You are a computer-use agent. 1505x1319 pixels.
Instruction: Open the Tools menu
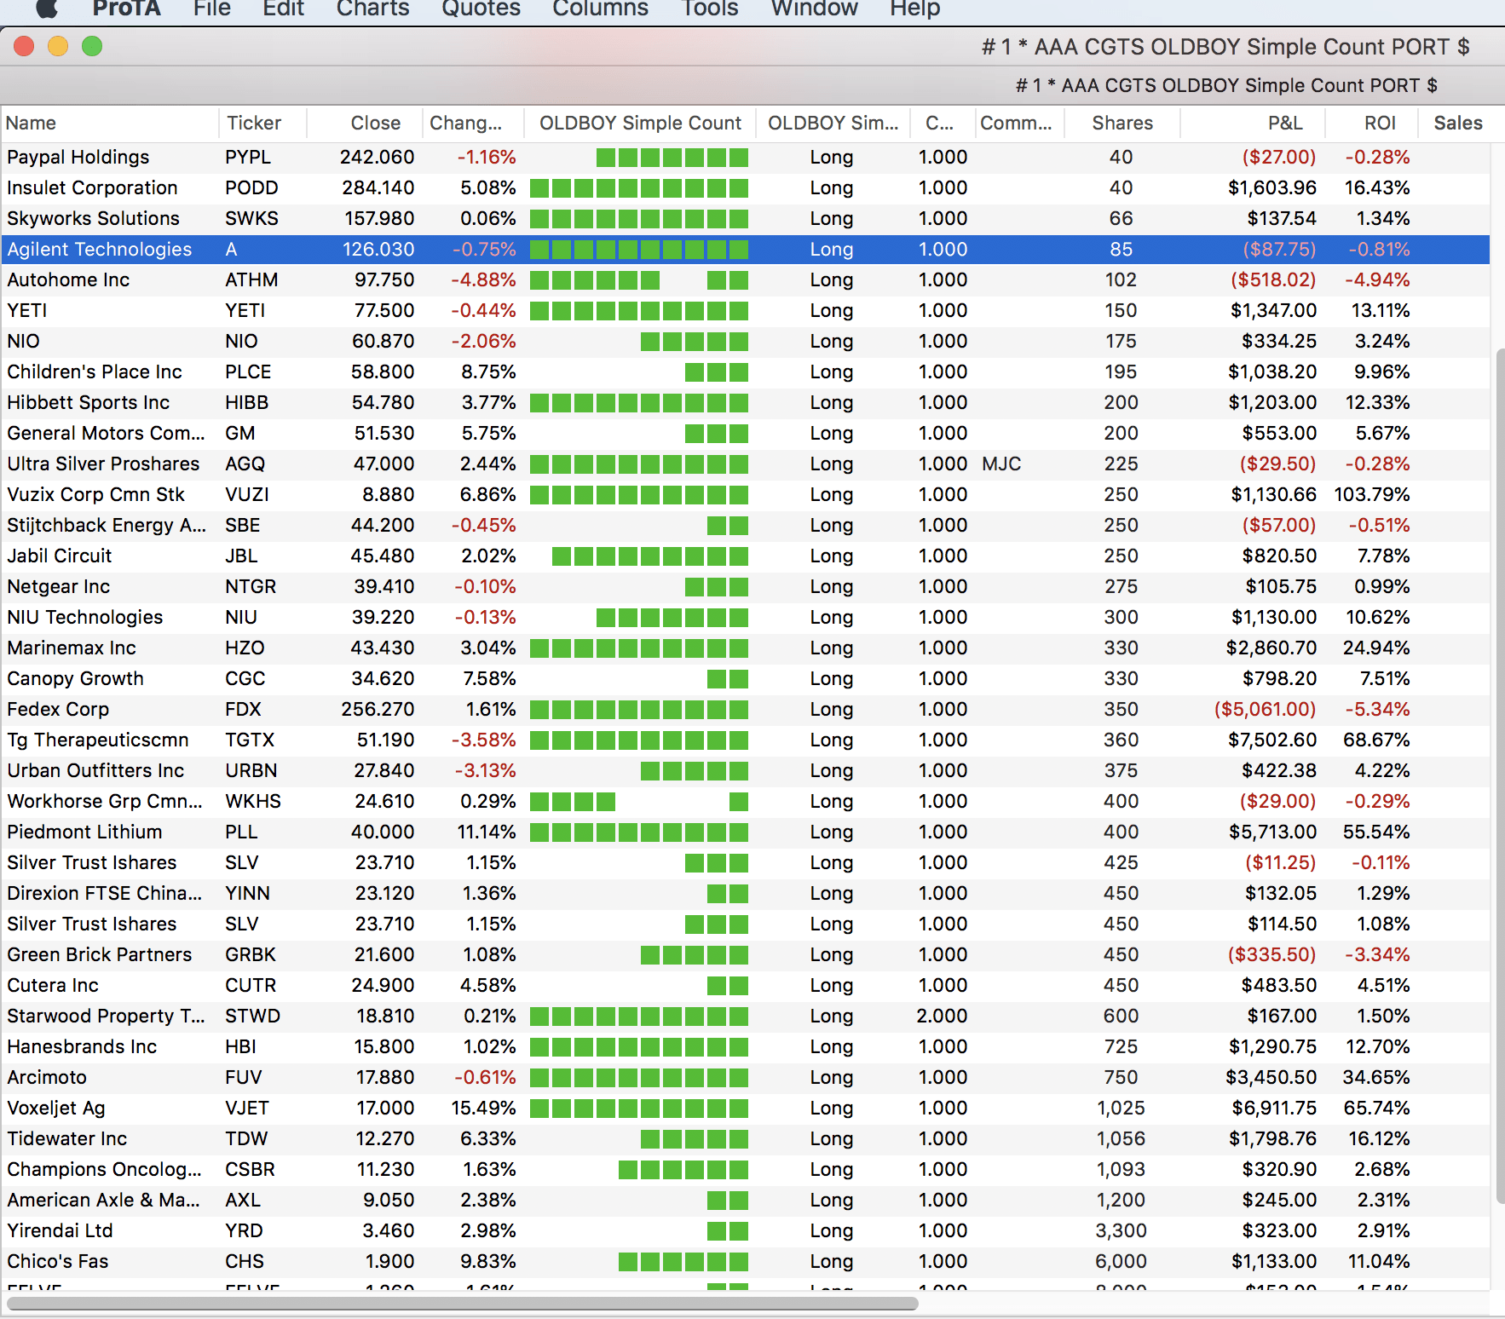[709, 9]
